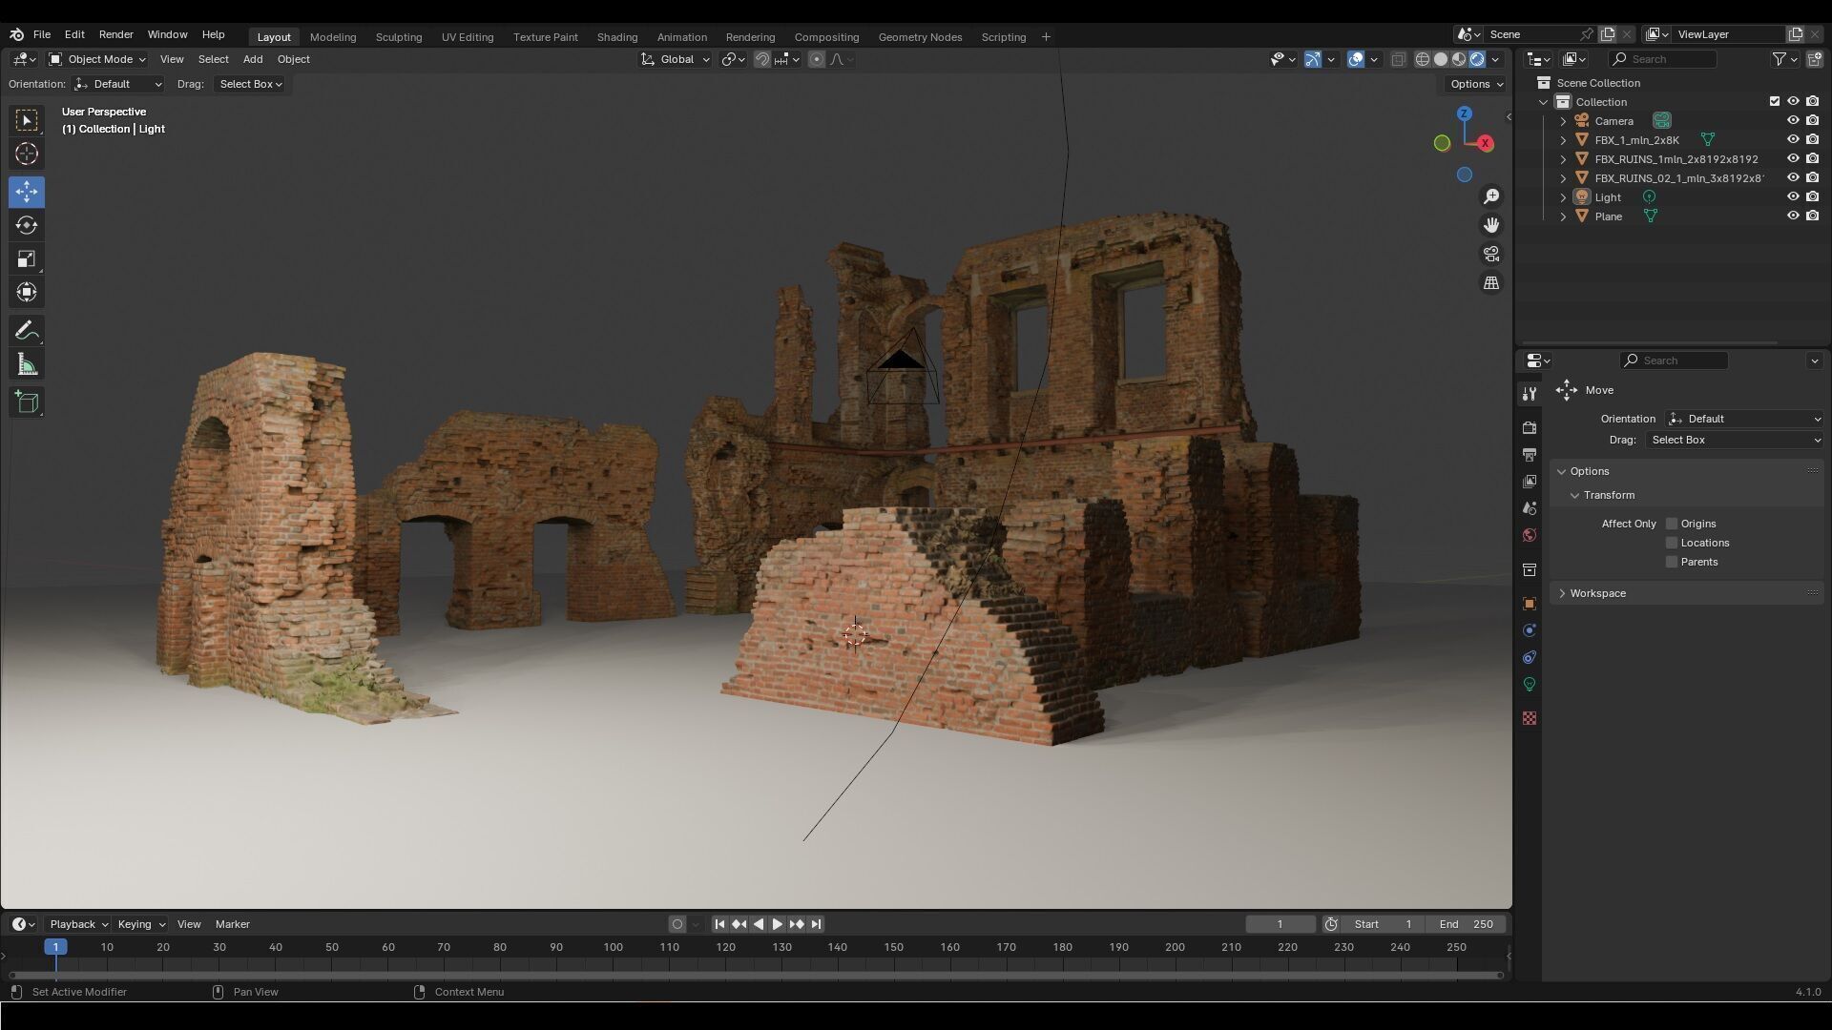The image size is (1832, 1030).
Task: Open the Light data properties tab
Action: 1530,684
